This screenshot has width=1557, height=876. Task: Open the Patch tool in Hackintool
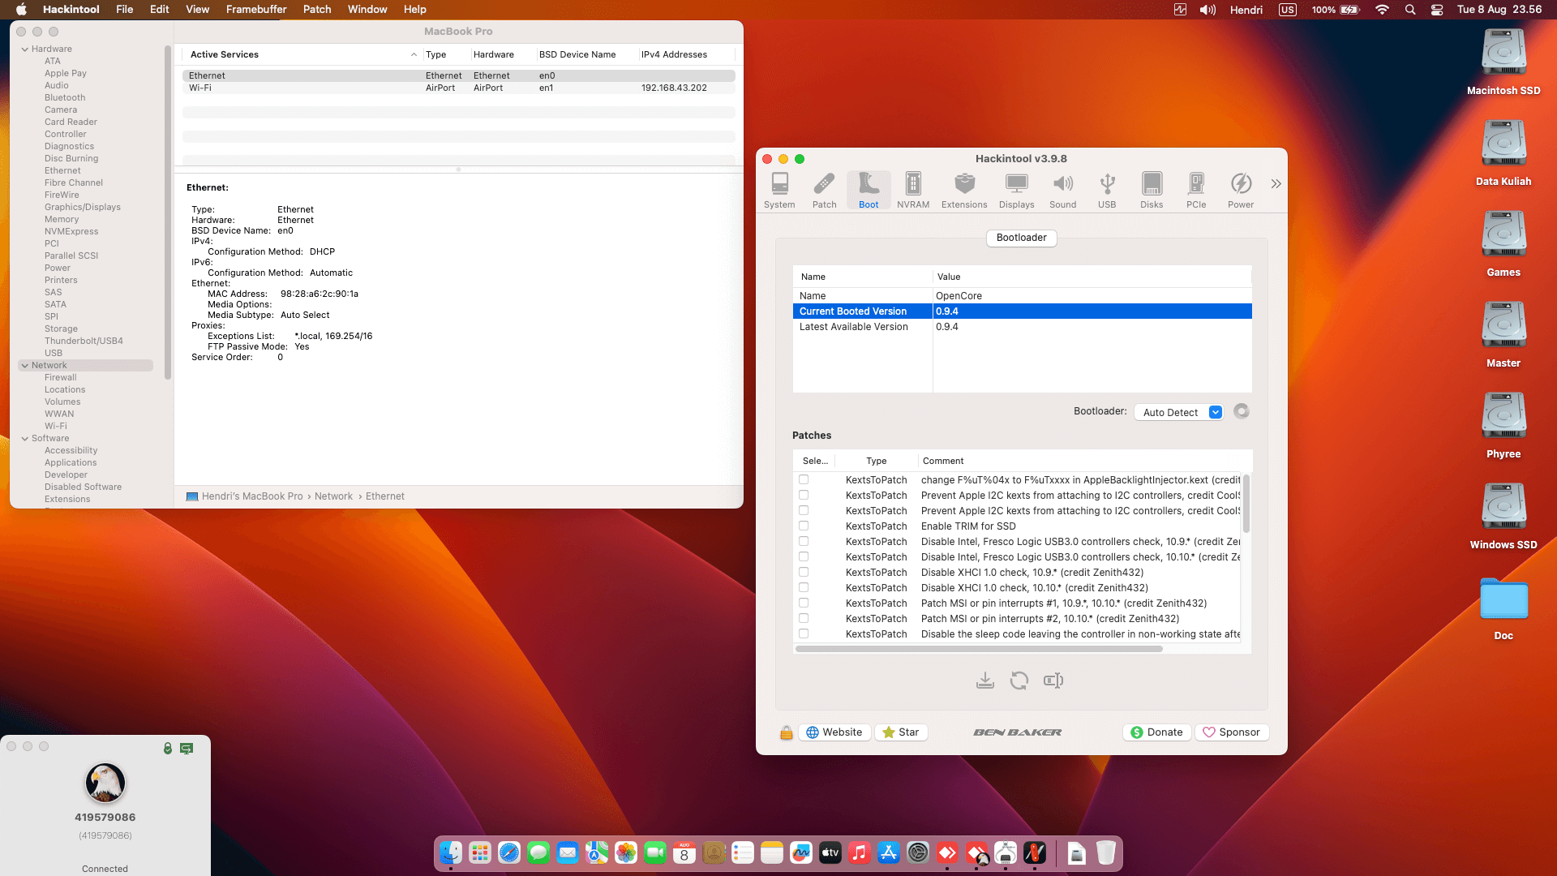[x=824, y=191]
